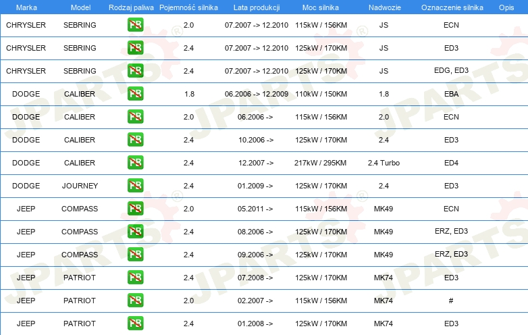The image size is (528, 335).
Task: Click fuel icon in Patriot 01.2008 row
Action: (x=135, y=324)
